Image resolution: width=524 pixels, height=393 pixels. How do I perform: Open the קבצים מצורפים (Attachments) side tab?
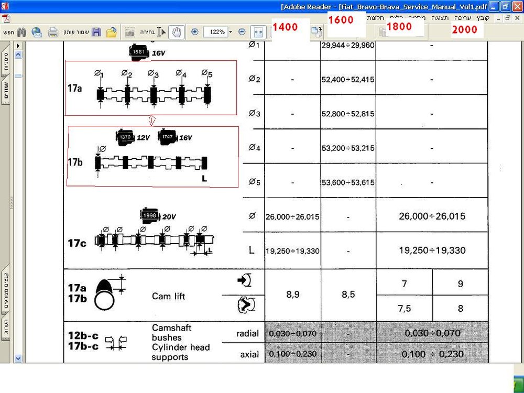pyautogui.click(x=7, y=291)
